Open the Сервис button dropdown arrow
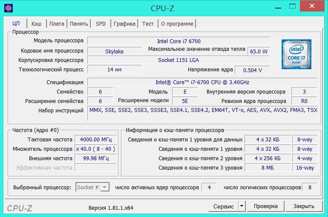Viewport: 328px width, 217px height. (x=242, y=206)
